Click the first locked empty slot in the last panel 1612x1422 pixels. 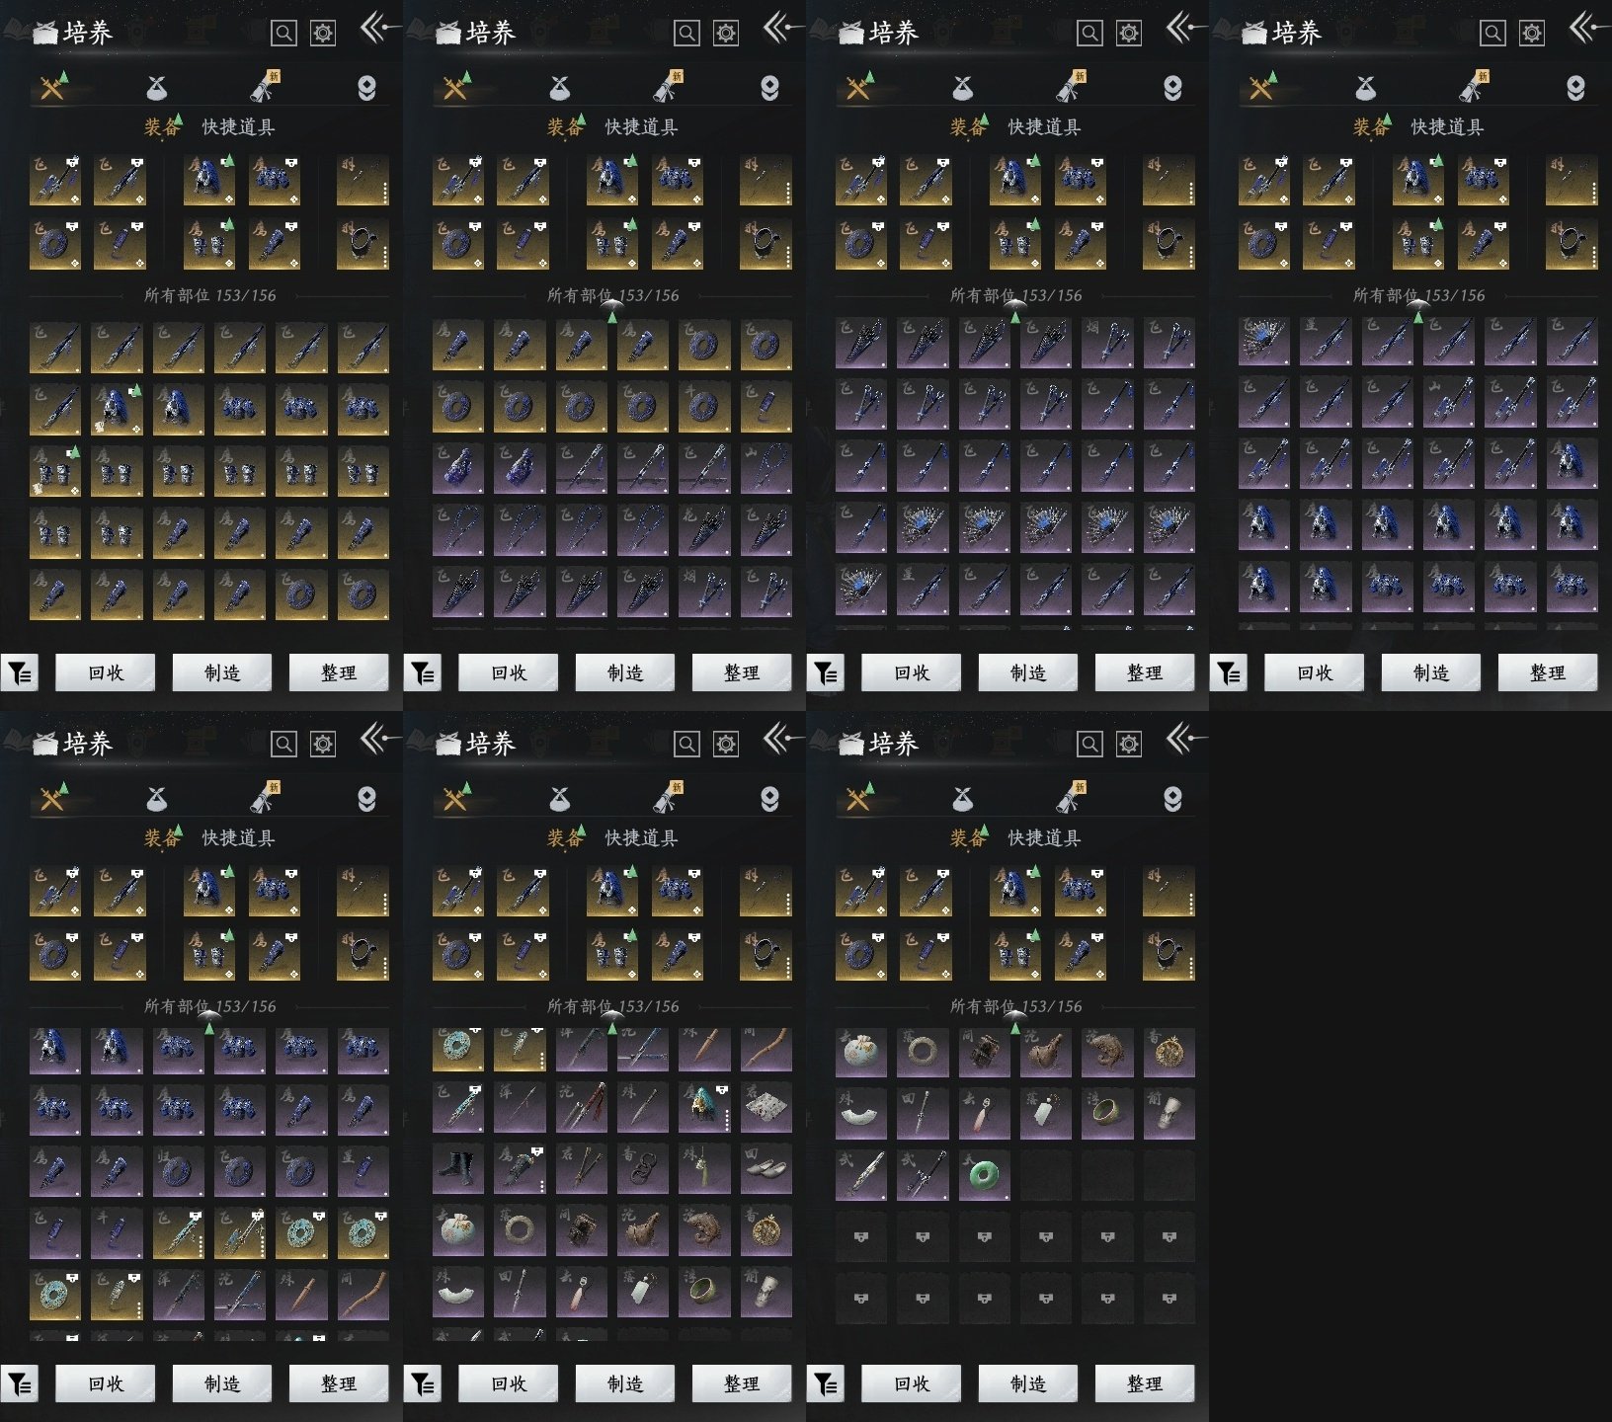coord(860,1236)
